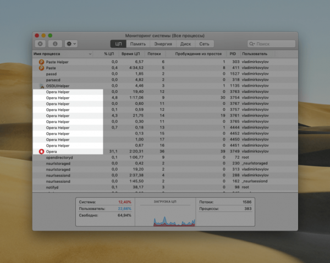Select nsurlstoraged with PID 313

[x=165, y=169]
